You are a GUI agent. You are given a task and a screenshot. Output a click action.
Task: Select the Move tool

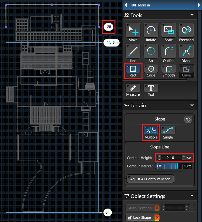[133, 32]
